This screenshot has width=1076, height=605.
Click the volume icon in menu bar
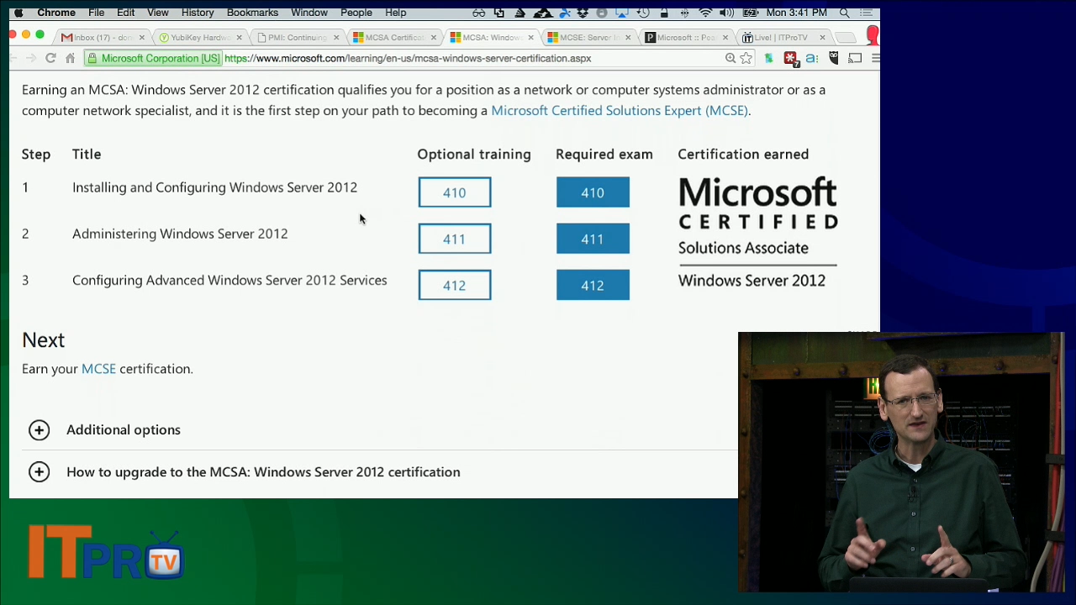point(726,13)
